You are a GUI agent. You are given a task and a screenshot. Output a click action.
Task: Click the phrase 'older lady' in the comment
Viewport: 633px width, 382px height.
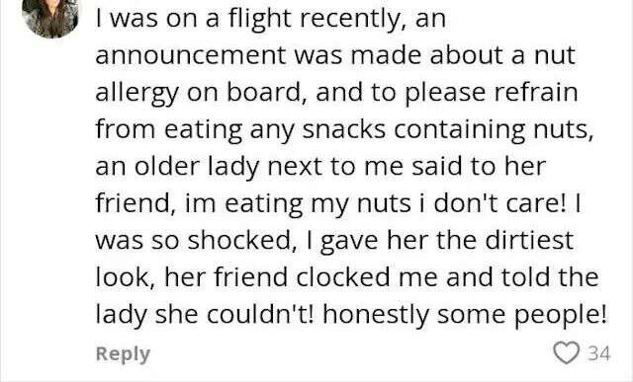(x=196, y=167)
